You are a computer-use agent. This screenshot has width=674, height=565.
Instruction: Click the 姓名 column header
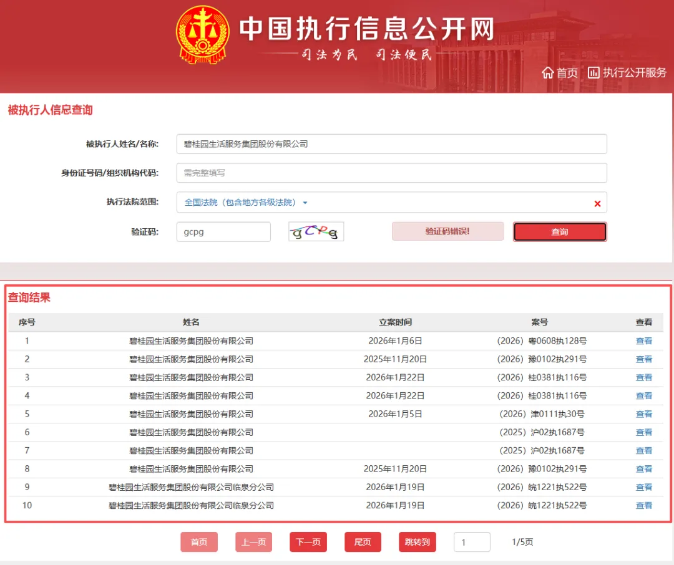(192, 322)
